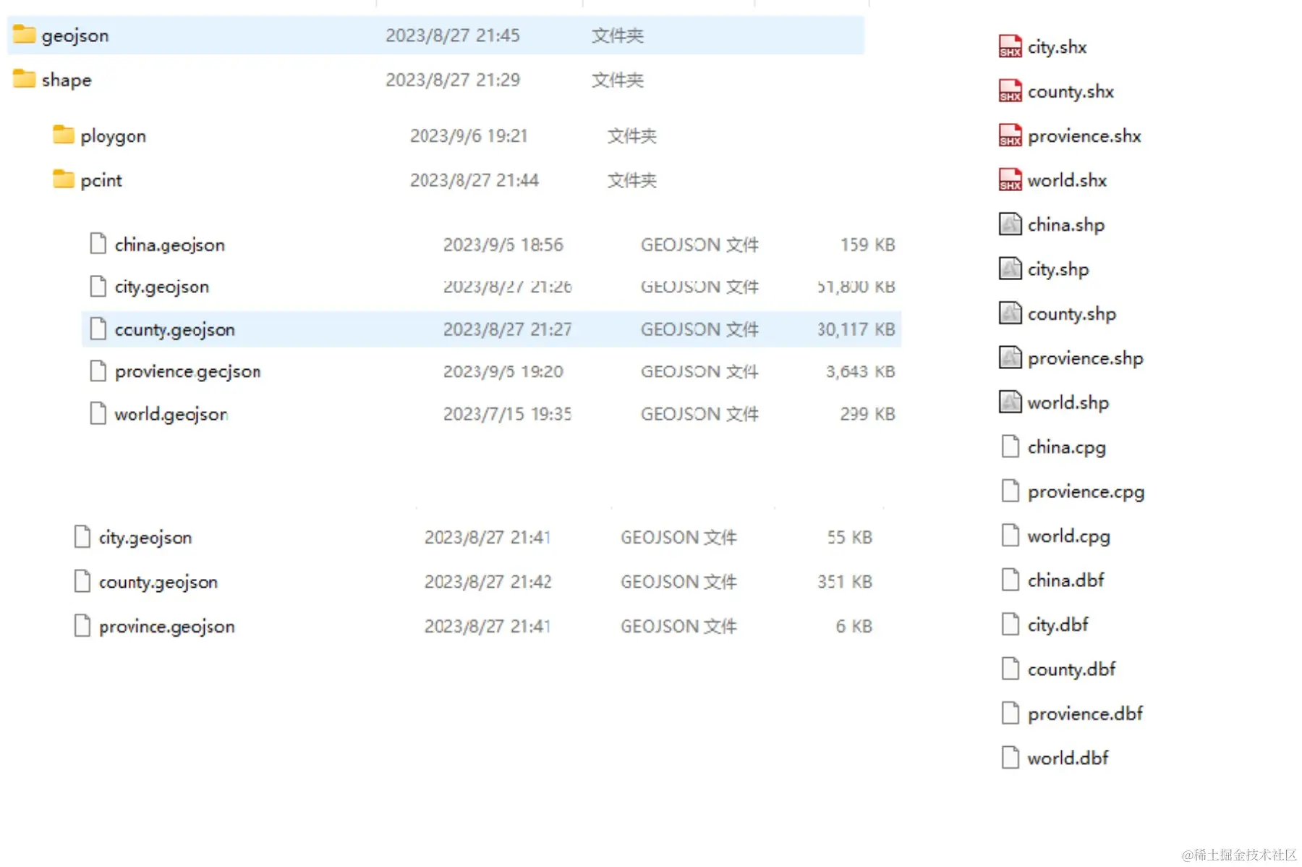This screenshot has height=867, width=1302.
Task: Select the county.geojson name sized 351 KB
Action: pyautogui.click(x=158, y=582)
